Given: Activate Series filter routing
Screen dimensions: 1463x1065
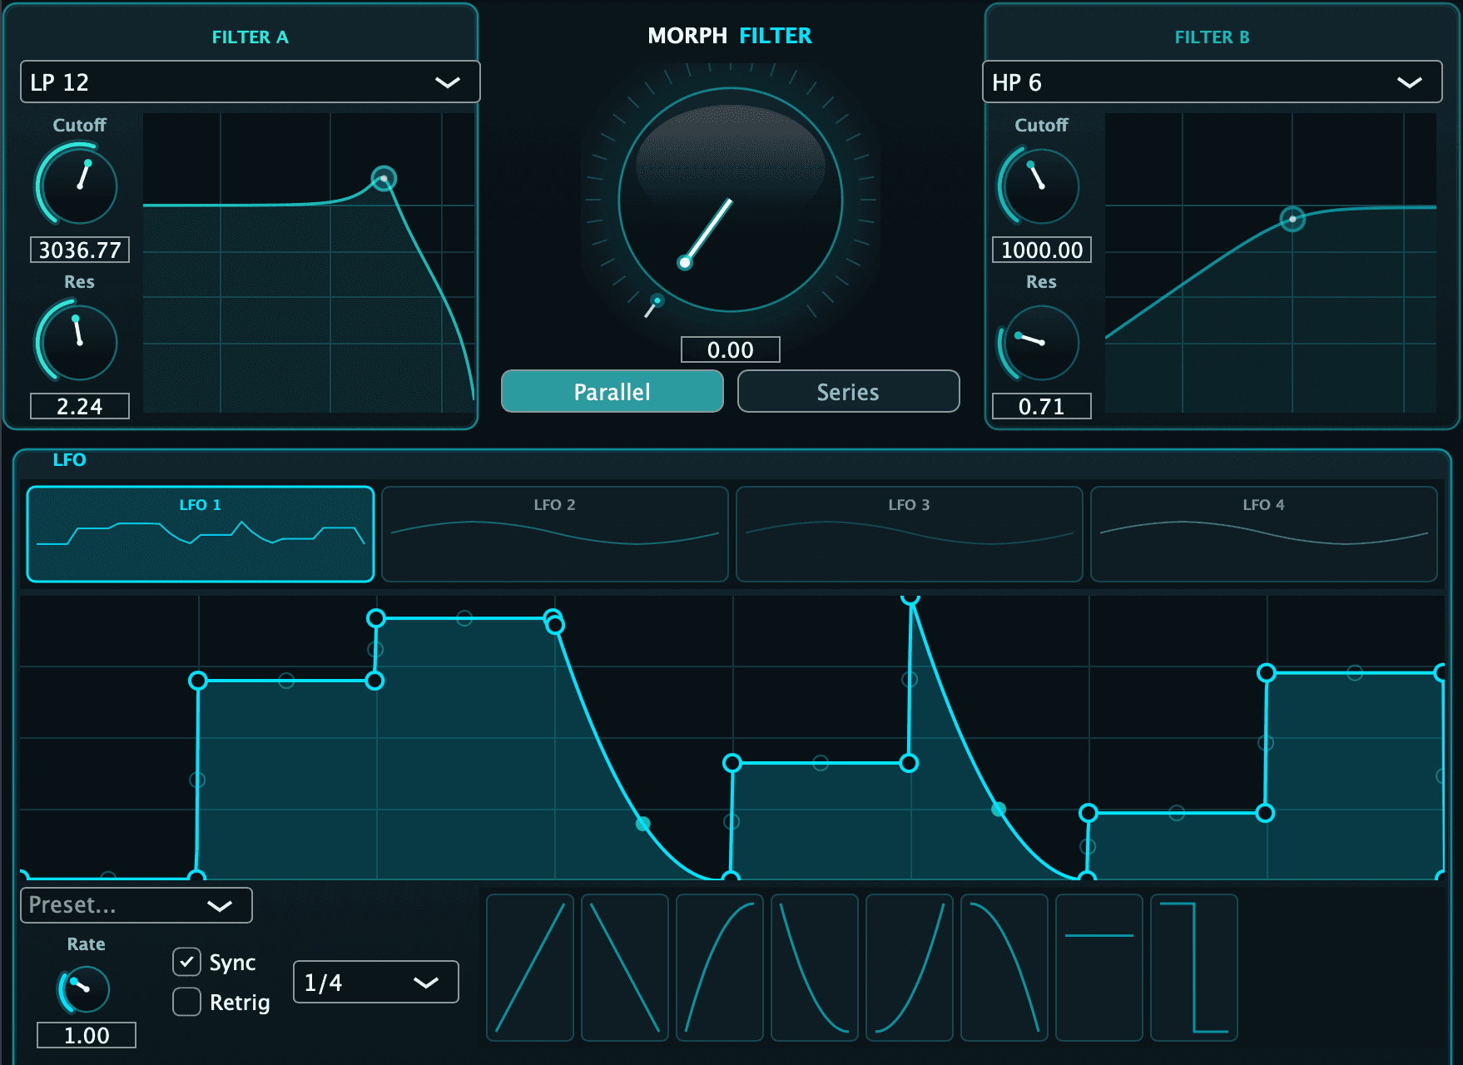Looking at the screenshot, I should pyautogui.click(x=849, y=391).
